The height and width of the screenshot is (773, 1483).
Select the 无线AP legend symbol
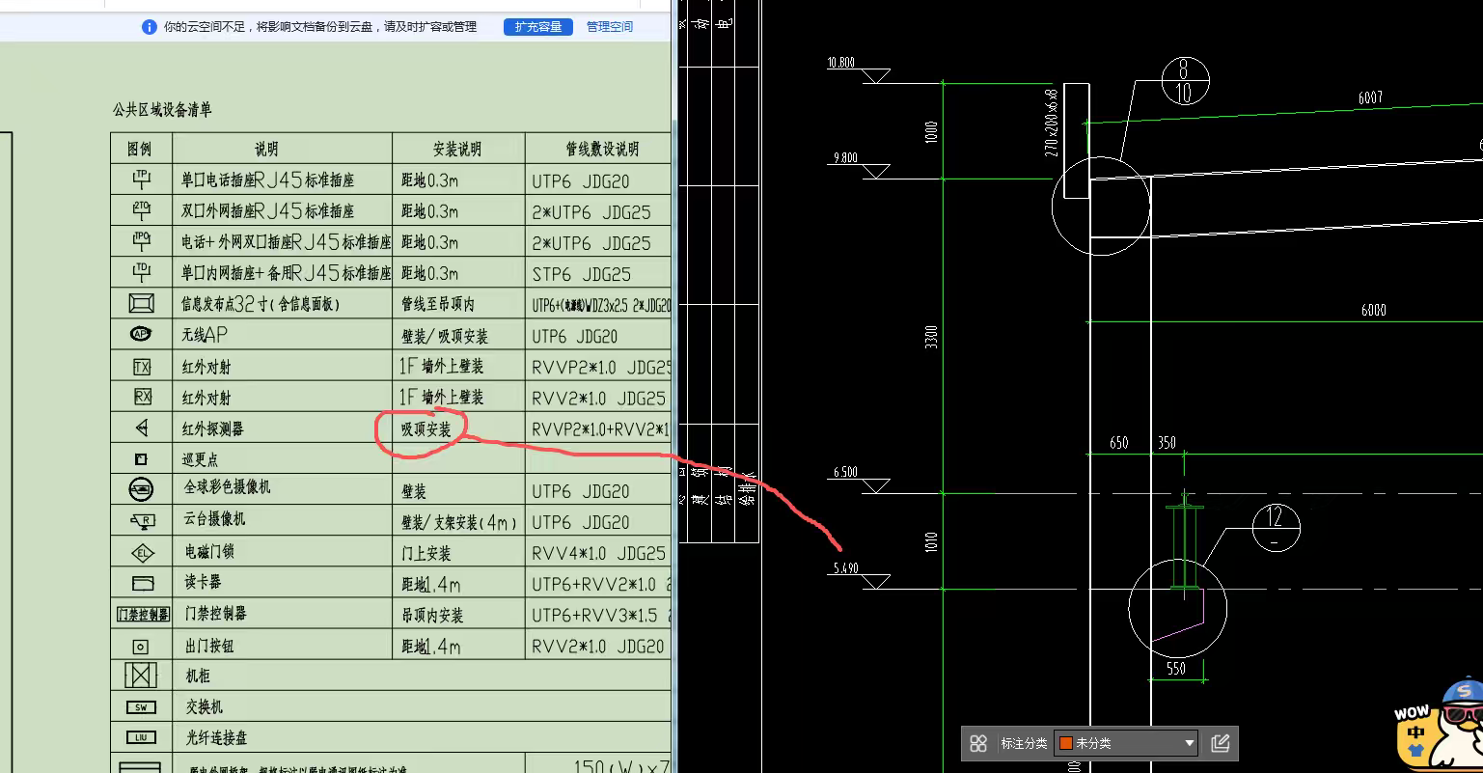pyautogui.click(x=141, y=335)
